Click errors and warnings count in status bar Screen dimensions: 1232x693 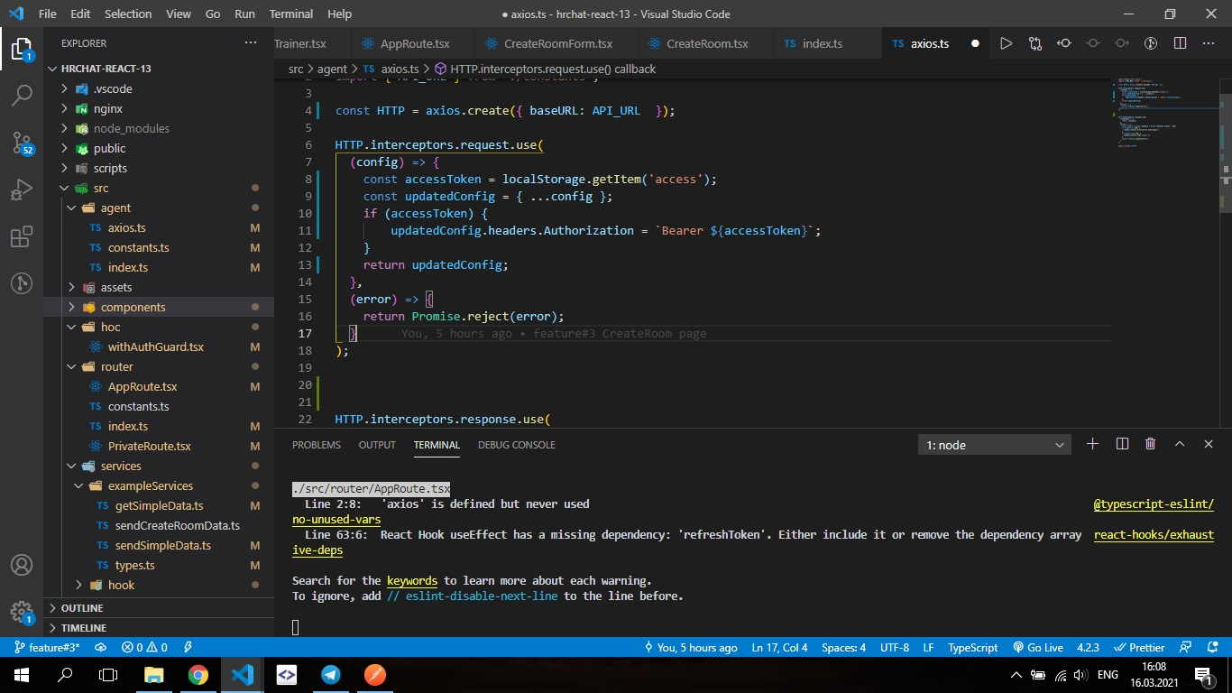[145, 648]
